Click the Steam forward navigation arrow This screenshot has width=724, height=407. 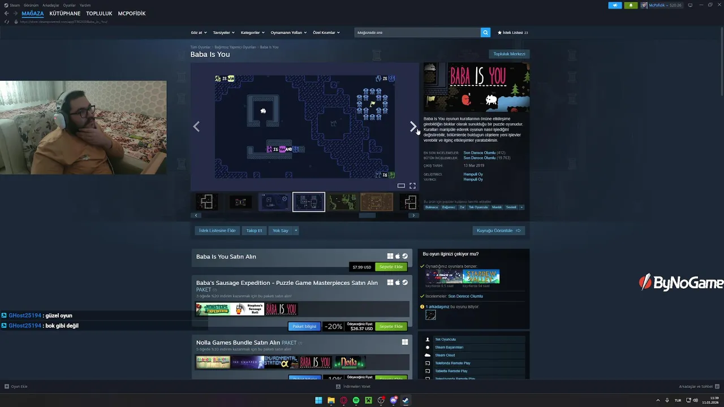tap(15, 14)
